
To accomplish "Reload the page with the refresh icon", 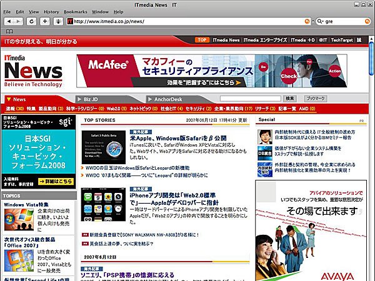I will (31, 21).
